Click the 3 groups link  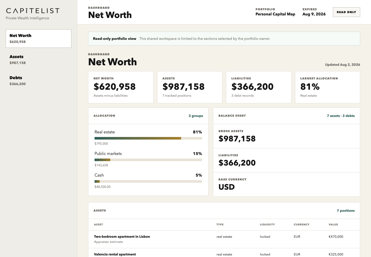pos(196,116)
